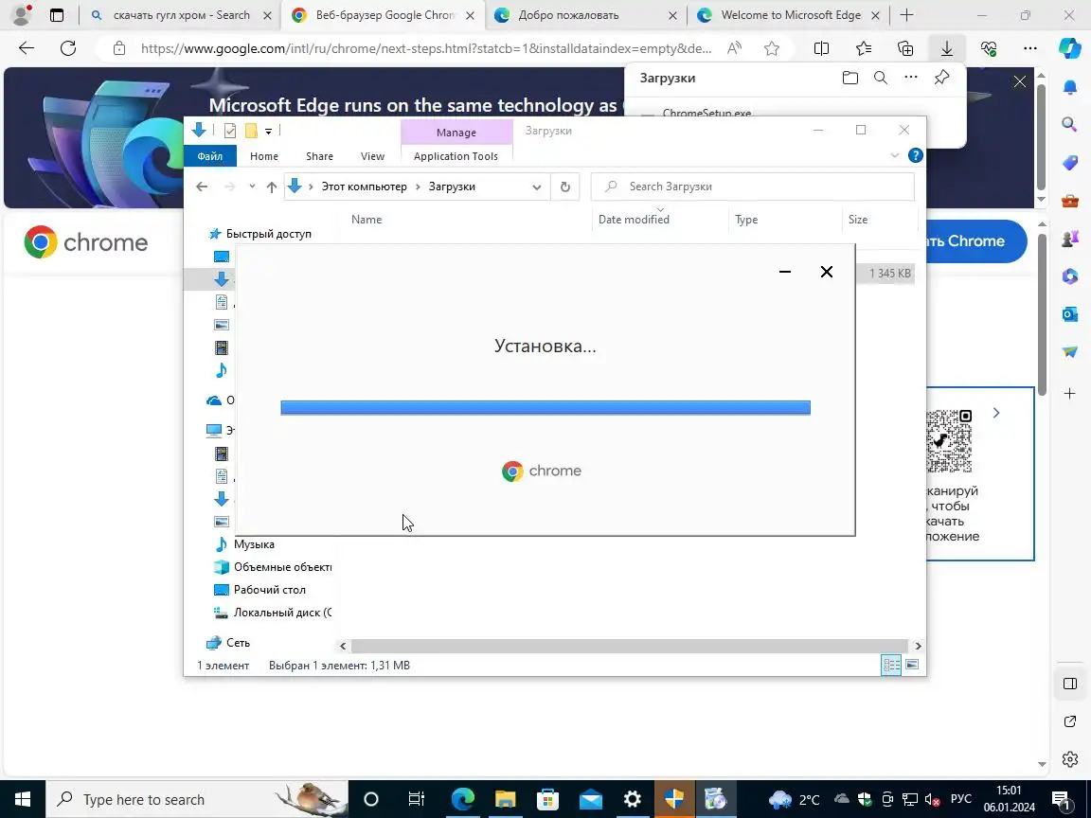Viewport: 1091px width, 818px height.
Task: Toggle details view in Explorer status bar
Action: 891,665
